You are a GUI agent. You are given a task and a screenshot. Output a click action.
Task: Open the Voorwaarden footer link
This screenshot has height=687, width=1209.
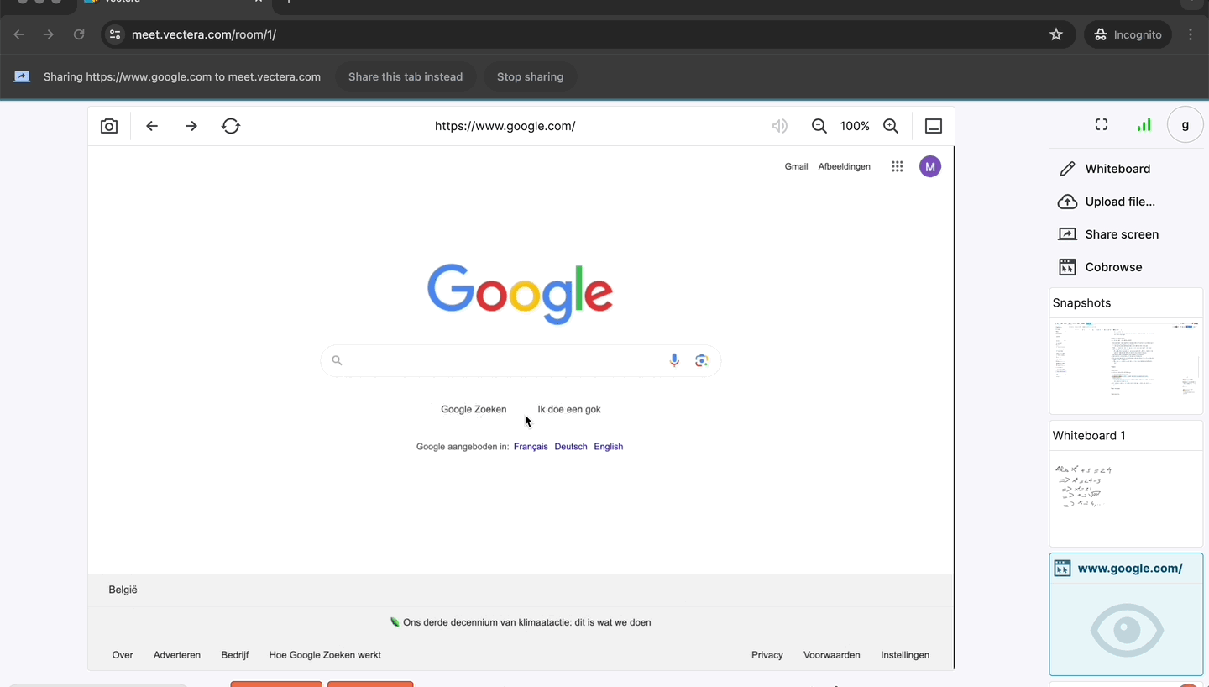tap(832, 655)
